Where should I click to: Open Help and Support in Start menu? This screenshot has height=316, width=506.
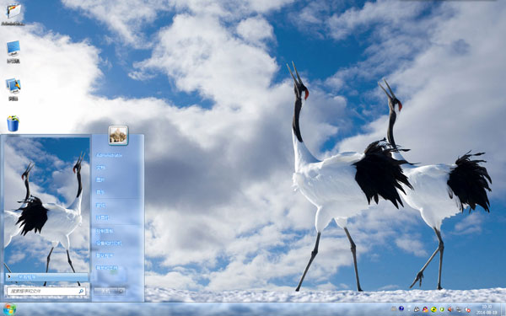pos(106,268)
